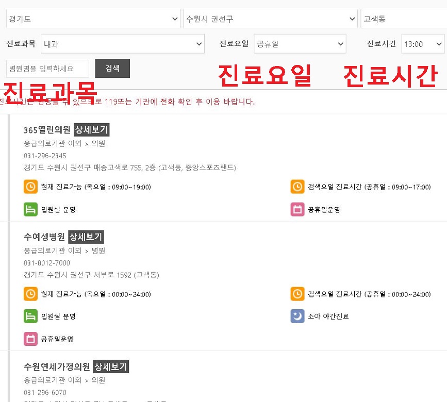Screen dimensions: 447x402
Task: Open the 수원시 권선구 district dropdown
Action: coord(270,19)
